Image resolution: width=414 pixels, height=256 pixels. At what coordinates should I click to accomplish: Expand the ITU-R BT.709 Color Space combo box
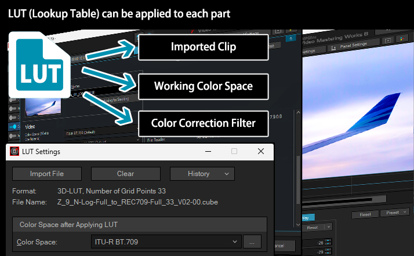click(166, 242)
